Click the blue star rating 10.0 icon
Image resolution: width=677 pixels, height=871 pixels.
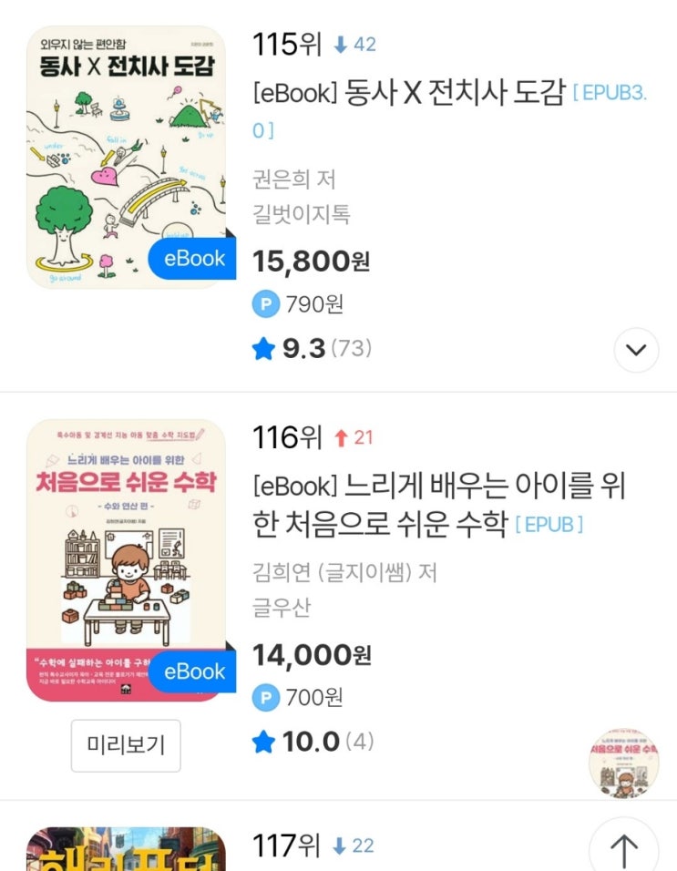pyautogui.click(x=263, y=743)
